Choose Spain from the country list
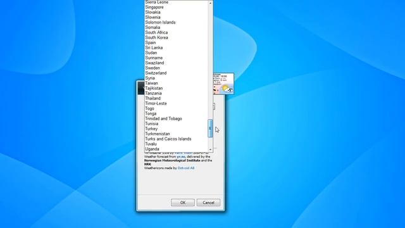This screenshot has height=228, width=405. [x=176, y=42]
